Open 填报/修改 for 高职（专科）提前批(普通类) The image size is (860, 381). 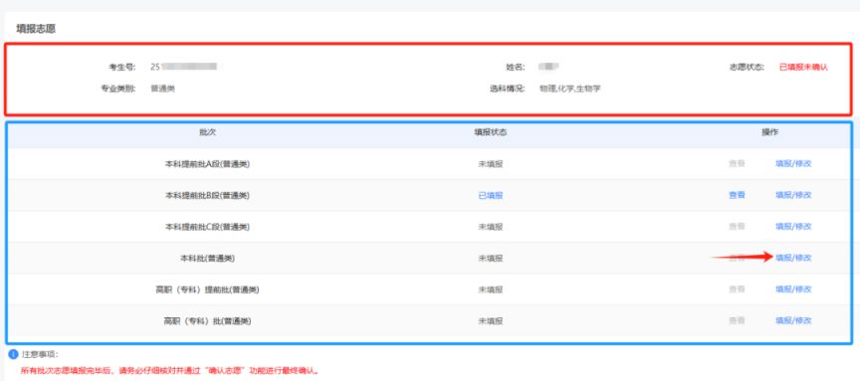(x=793, y=289)
